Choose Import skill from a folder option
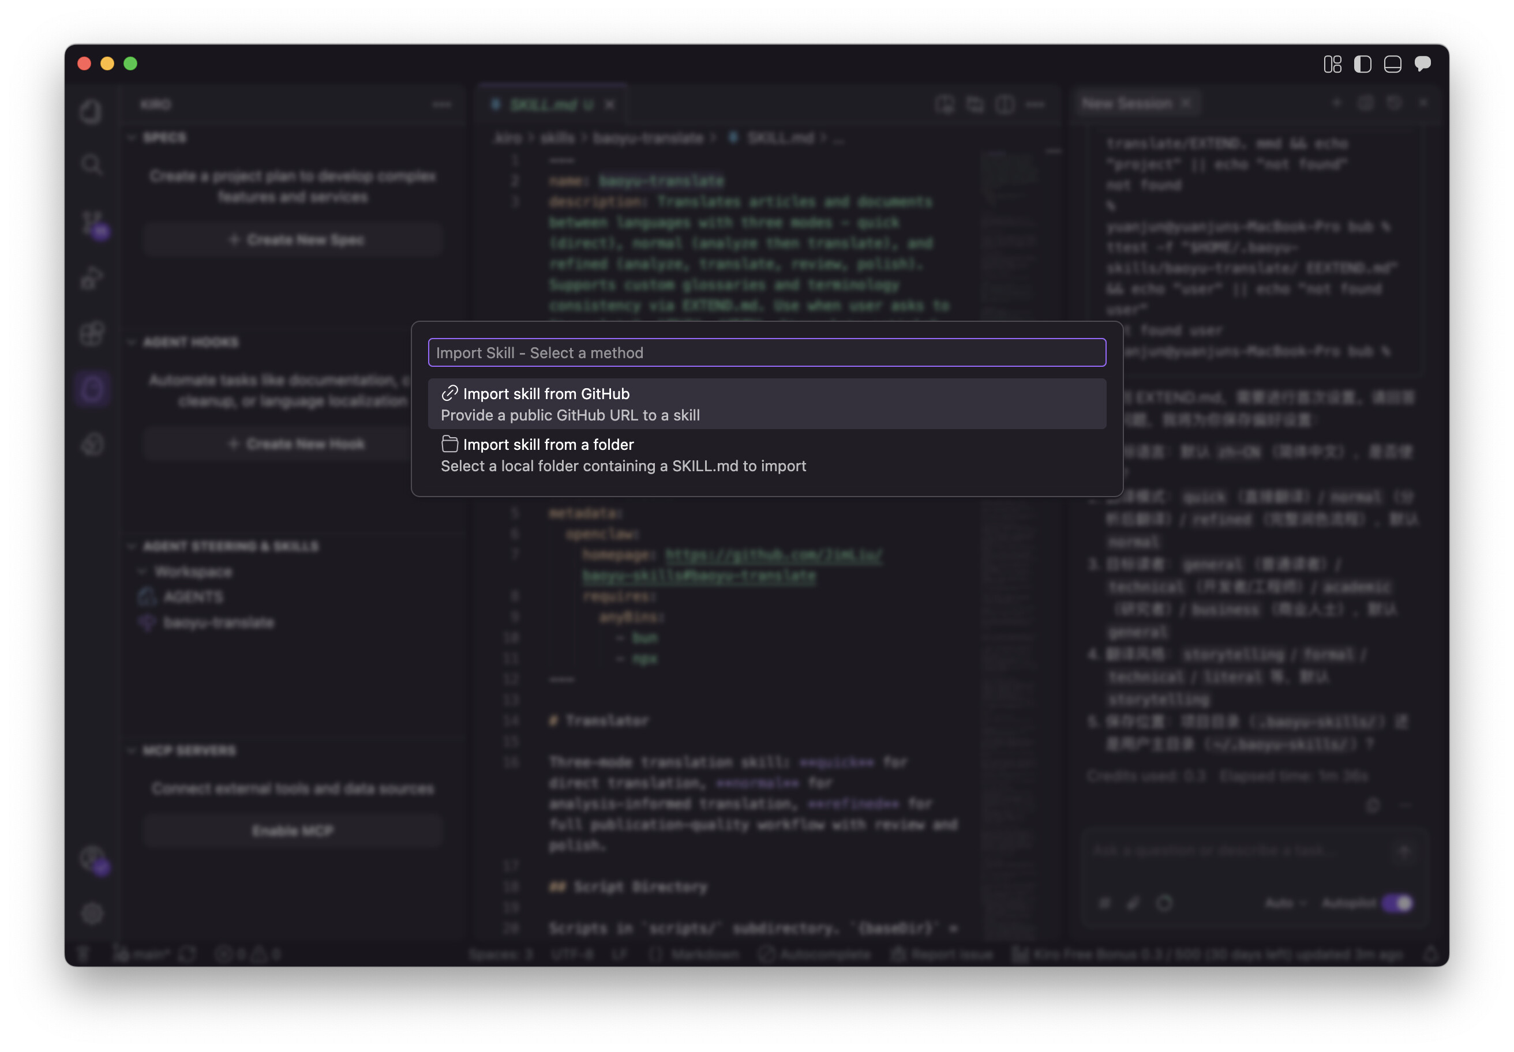Screen dimensions: 1514x1052 pyautogui.click(x=766, y=455)
